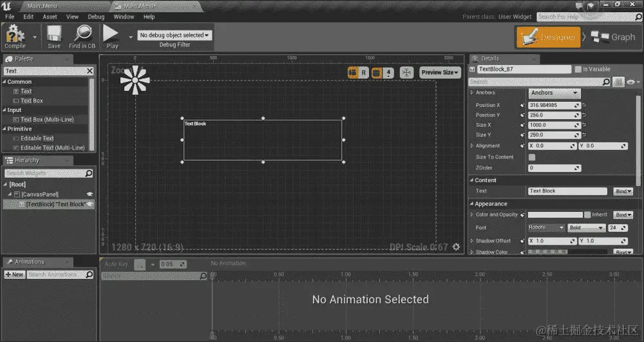
Task: Open the Asset menu
Action: click(x=50, y=17)
